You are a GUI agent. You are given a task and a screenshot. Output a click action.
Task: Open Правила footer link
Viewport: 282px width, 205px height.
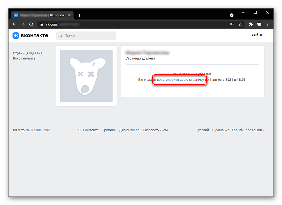109,130
